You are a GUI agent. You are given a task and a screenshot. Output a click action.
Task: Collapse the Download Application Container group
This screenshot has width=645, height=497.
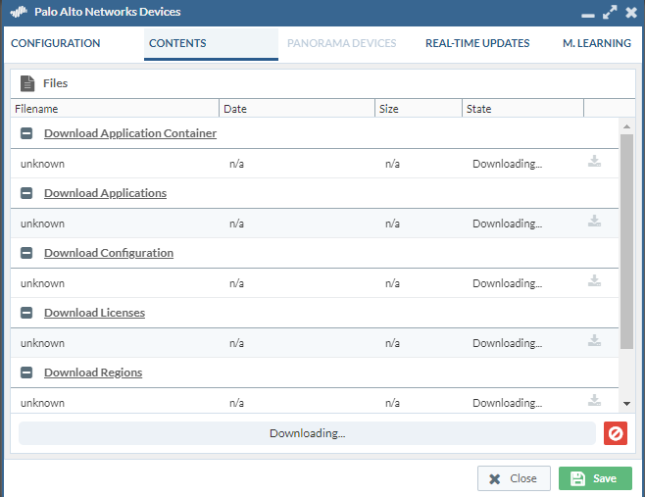tap(26, 133)
